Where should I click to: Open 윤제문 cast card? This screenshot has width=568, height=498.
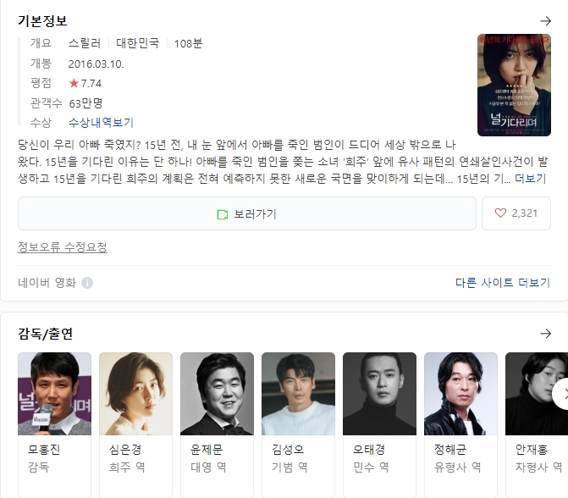pos(217,425)
